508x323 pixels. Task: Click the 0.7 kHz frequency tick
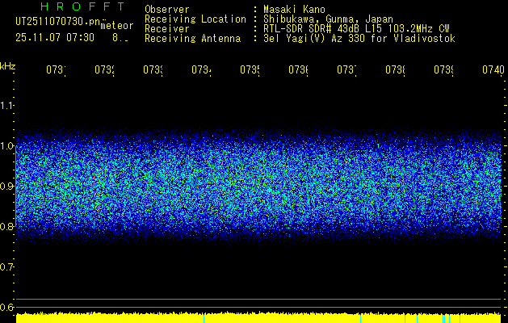click(7, 267)
